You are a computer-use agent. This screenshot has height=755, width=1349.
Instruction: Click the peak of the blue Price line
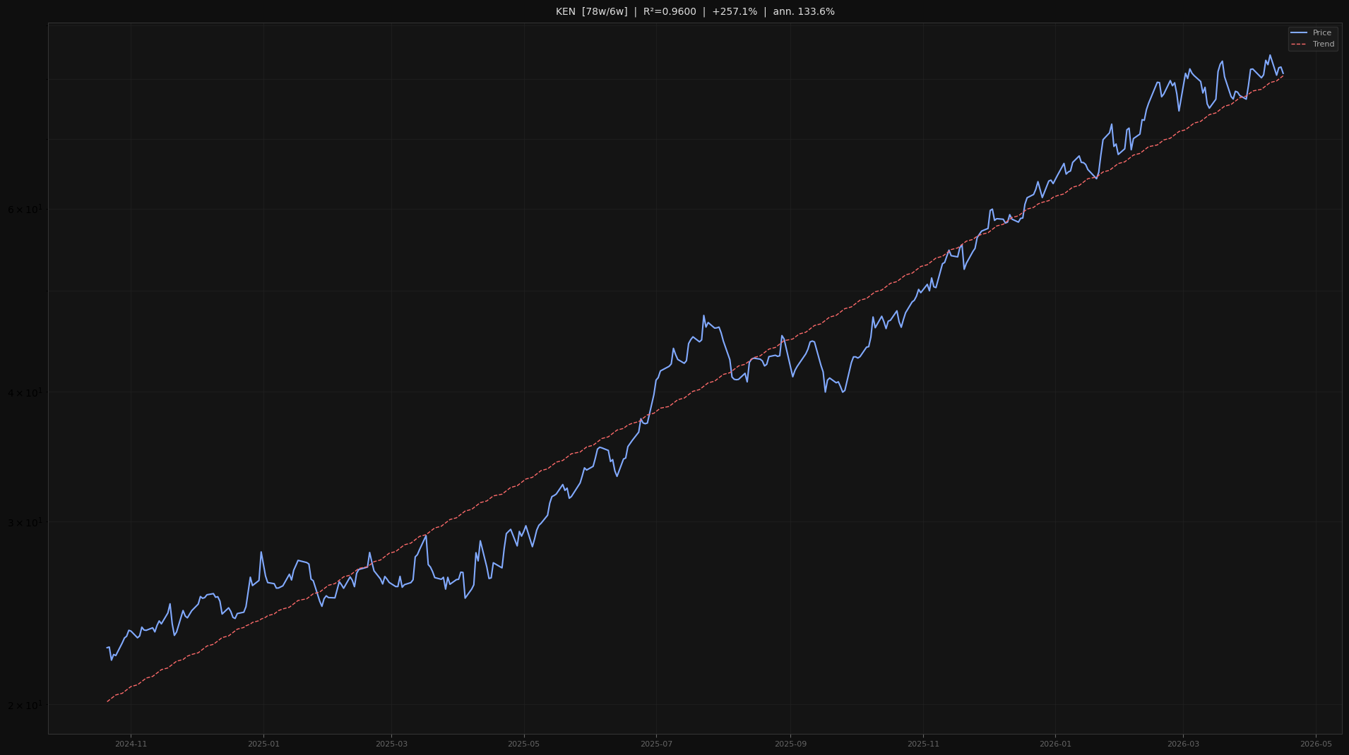click(x=1269, y=54)
